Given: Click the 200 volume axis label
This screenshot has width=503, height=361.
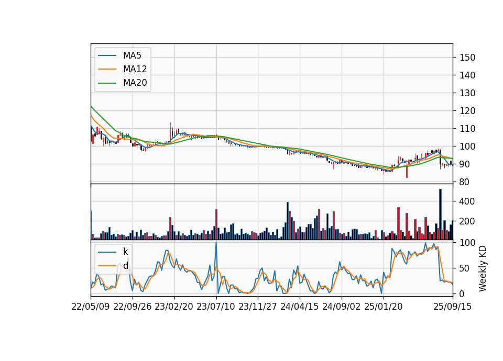Looking at the screenshot, I should pos(467,221).
